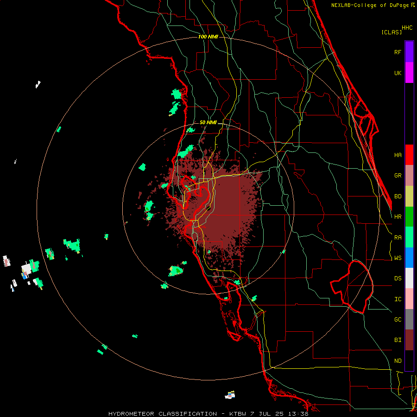This screenshot has height=417, width=417.
Task: Pick the dark green HR legend swatch
Action: [409, 216]
